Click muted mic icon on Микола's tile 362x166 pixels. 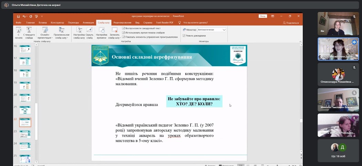tap(354, 93)
